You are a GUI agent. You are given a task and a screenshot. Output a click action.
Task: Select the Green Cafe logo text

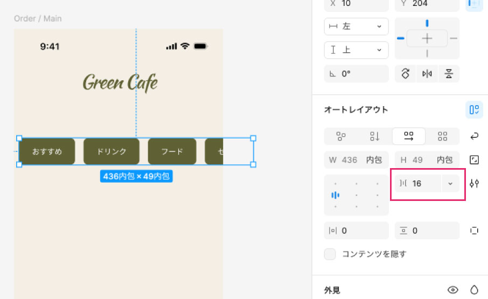(x=120, y=83)
